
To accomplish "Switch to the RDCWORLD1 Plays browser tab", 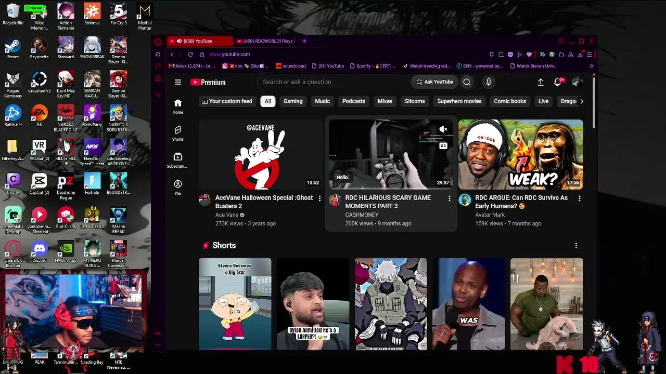I will 265,41.
